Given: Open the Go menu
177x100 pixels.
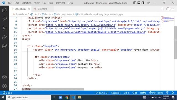Looking at the screenshot, I should point(44,3).
